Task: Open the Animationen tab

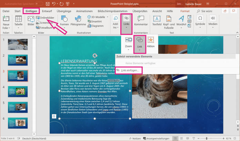Action: pyautogui.click(x=84, y=11)
